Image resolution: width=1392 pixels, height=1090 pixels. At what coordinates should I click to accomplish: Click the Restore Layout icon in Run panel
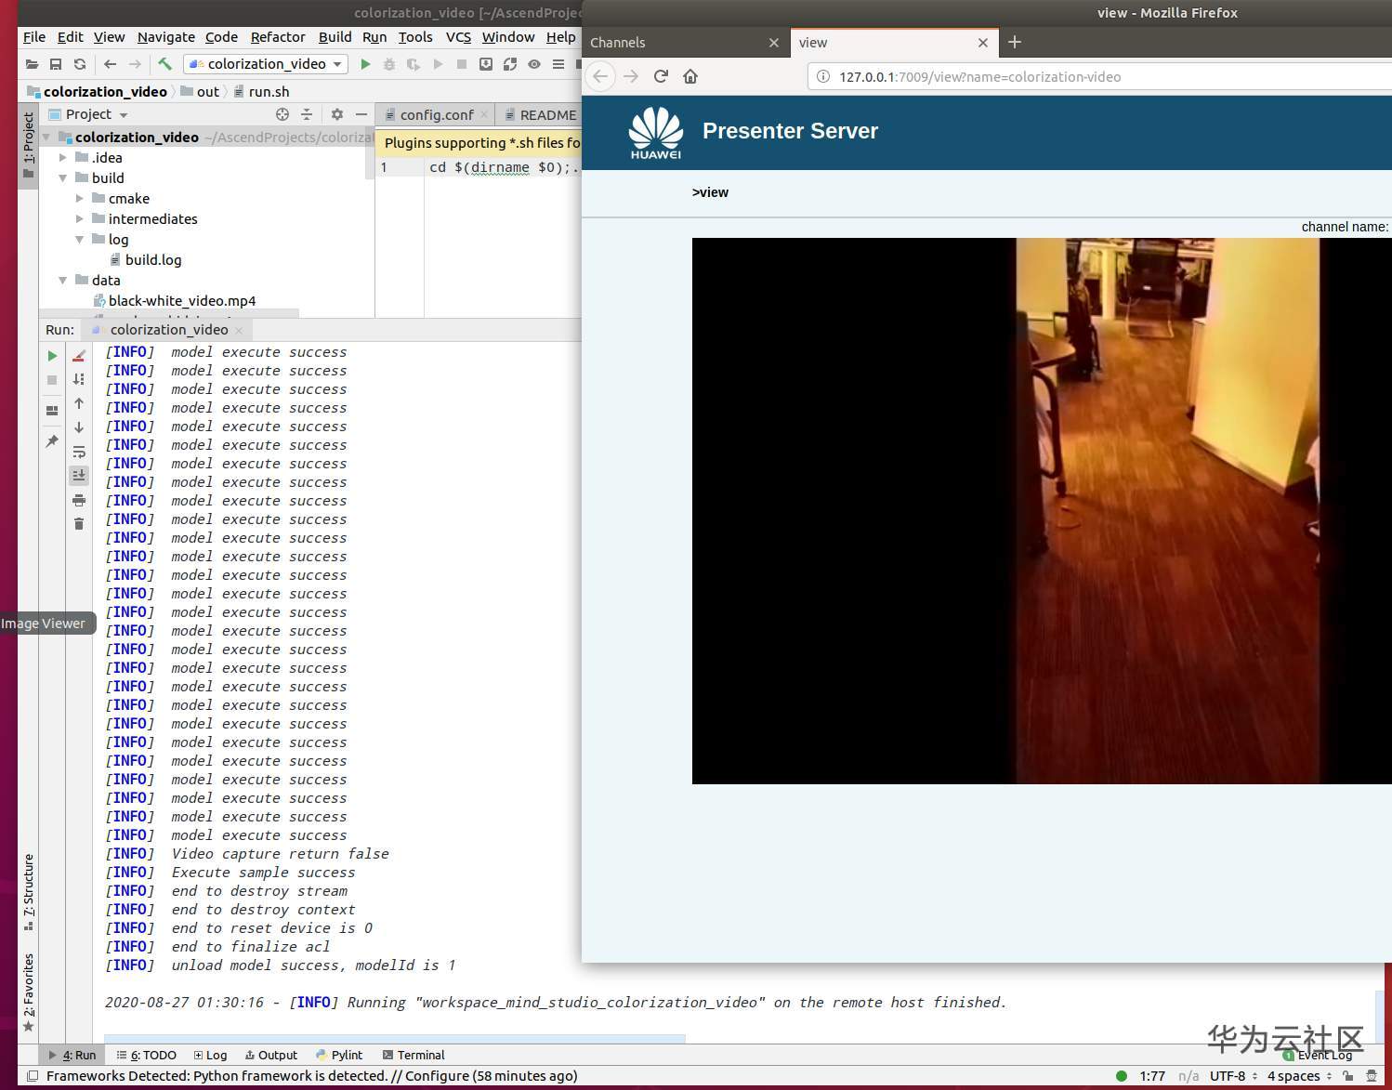(x=52, y=410)
